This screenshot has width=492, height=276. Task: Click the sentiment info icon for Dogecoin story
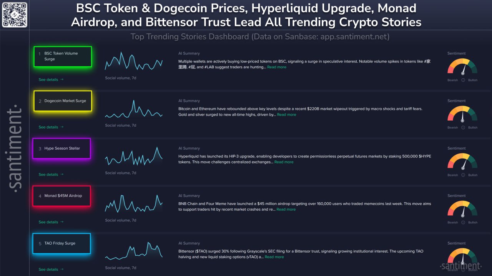[463, 127]
